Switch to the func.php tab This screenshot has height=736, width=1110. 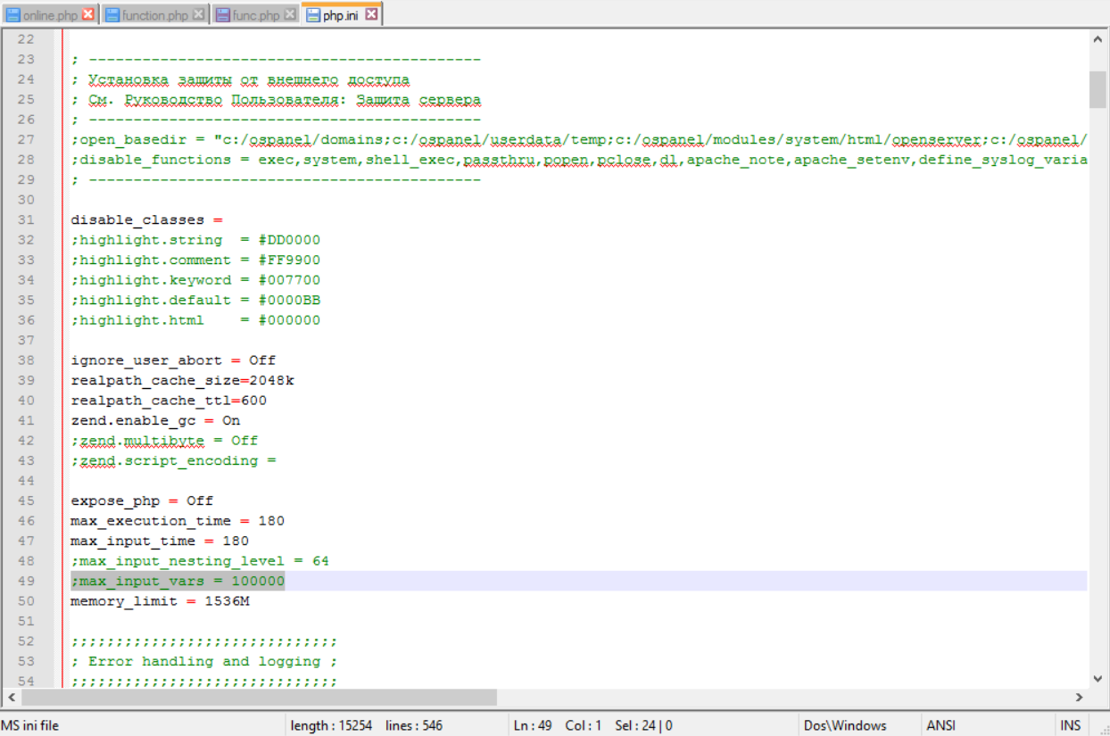click(x=255, y=15)
